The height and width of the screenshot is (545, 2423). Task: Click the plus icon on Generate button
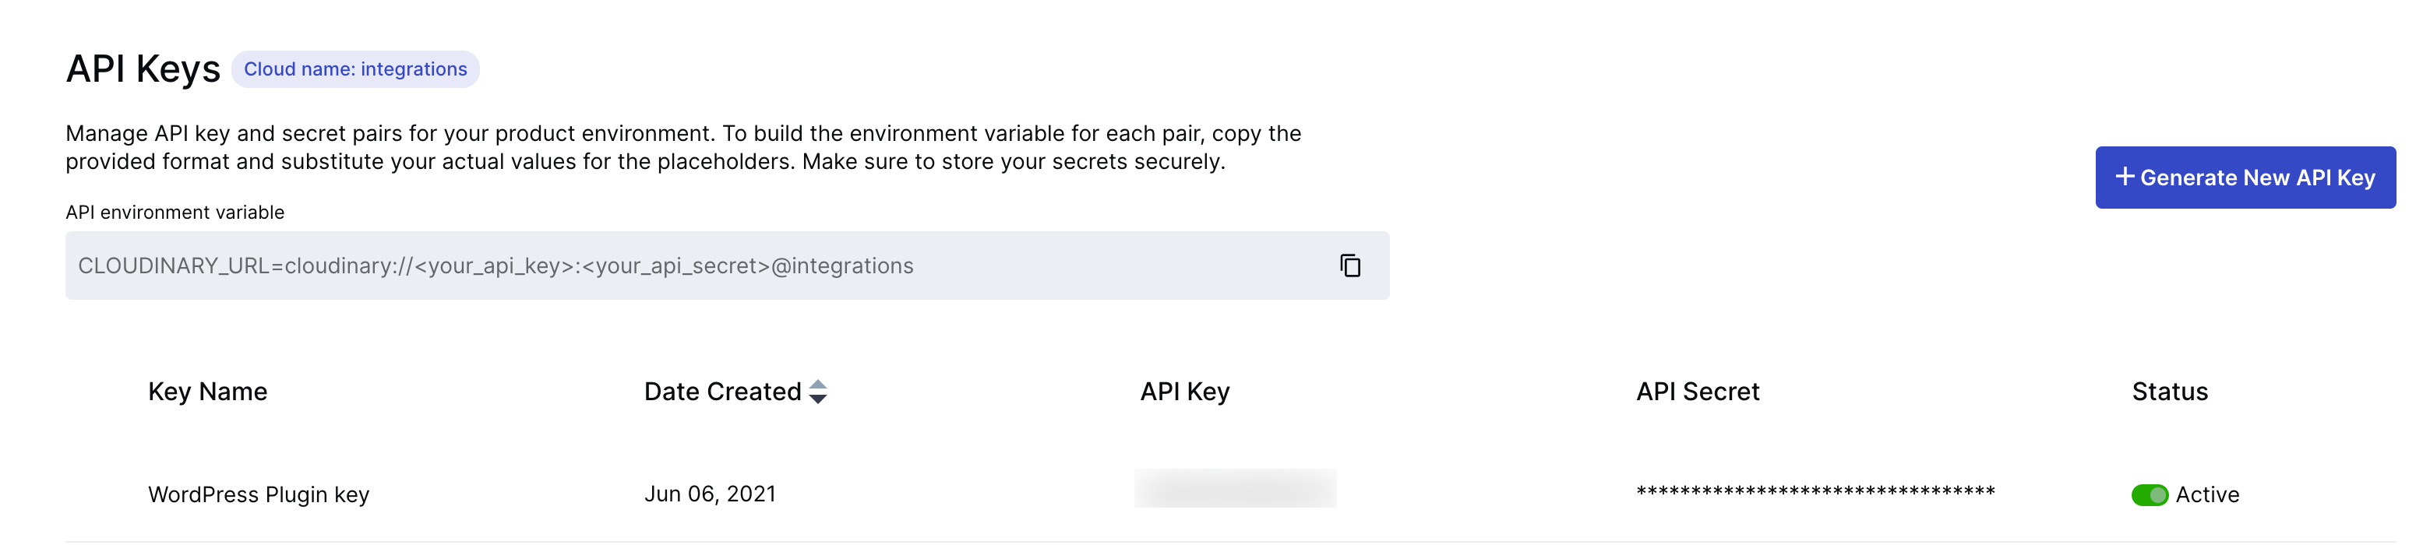click(x=2124, y=177)
